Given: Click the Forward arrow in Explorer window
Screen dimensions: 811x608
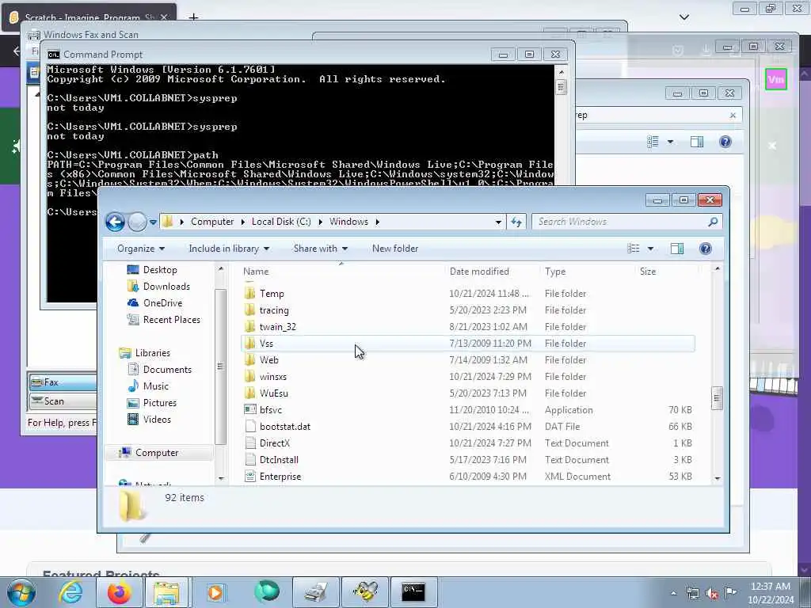Looking at the screenshot, I should click(137, 222).
